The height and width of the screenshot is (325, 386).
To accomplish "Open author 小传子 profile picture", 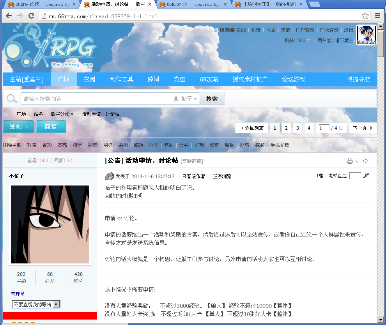I will (x=50, y=224).
